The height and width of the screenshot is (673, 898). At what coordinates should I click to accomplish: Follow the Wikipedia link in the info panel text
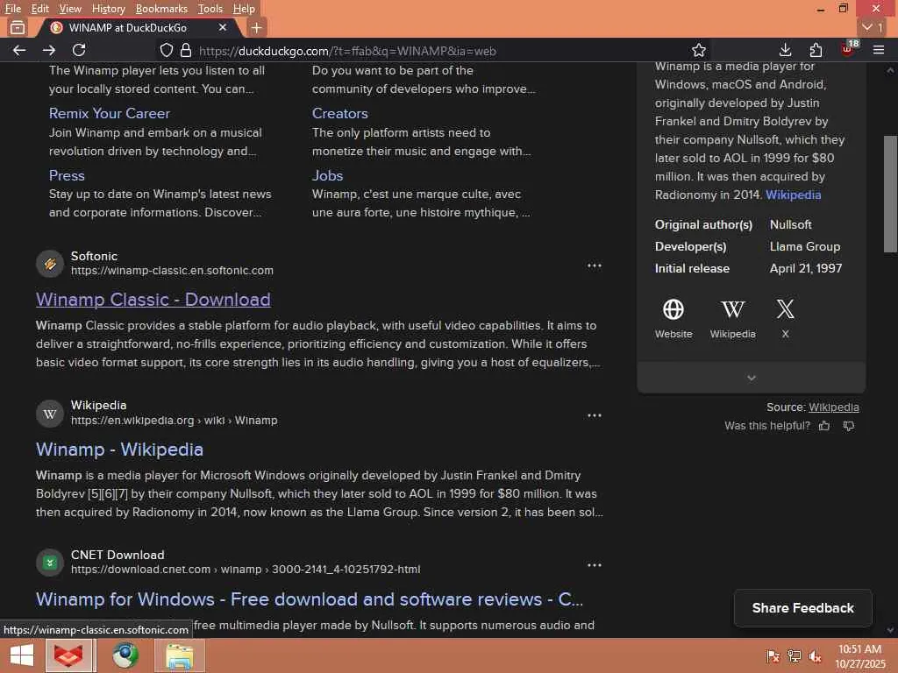pos(793,195)
